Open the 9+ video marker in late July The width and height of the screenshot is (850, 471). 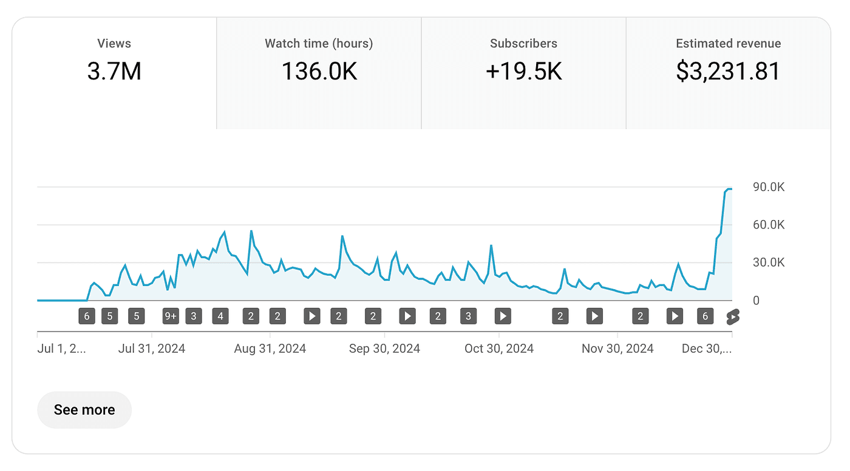pyautogui.click(x=171, y=316)
